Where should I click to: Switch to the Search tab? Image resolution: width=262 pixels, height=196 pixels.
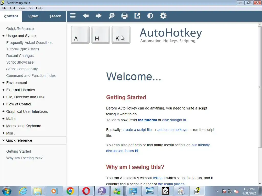point(55,16)
